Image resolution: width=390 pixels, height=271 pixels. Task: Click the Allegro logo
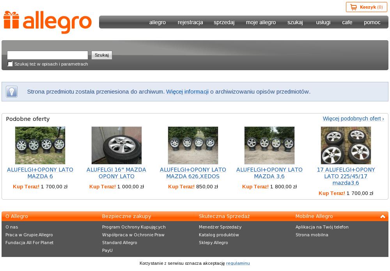coord(48,22)
